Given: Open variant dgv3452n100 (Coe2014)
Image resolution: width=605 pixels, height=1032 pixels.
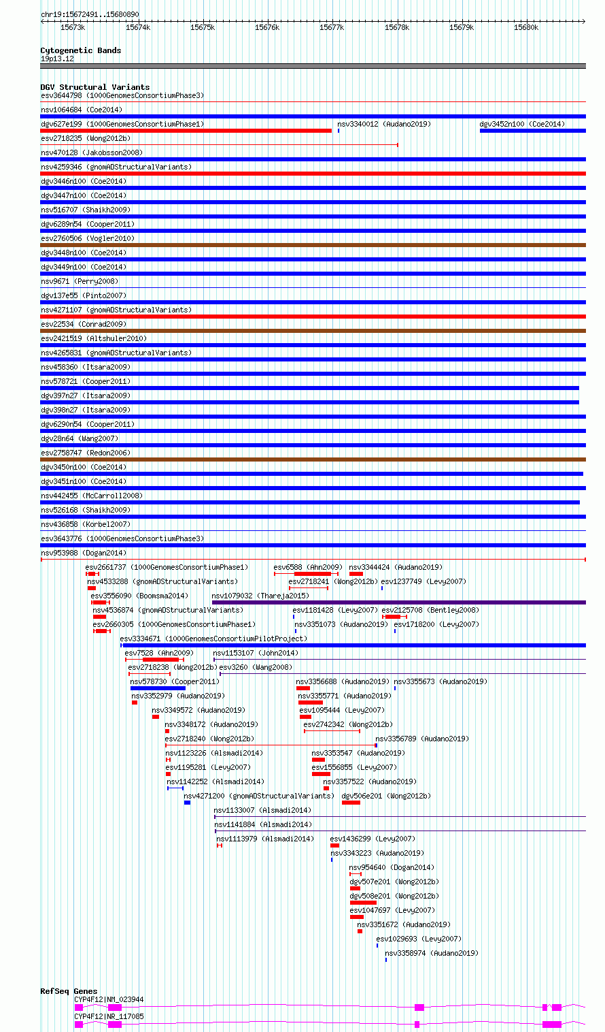Looking at the screenshot, I should 522,125.
